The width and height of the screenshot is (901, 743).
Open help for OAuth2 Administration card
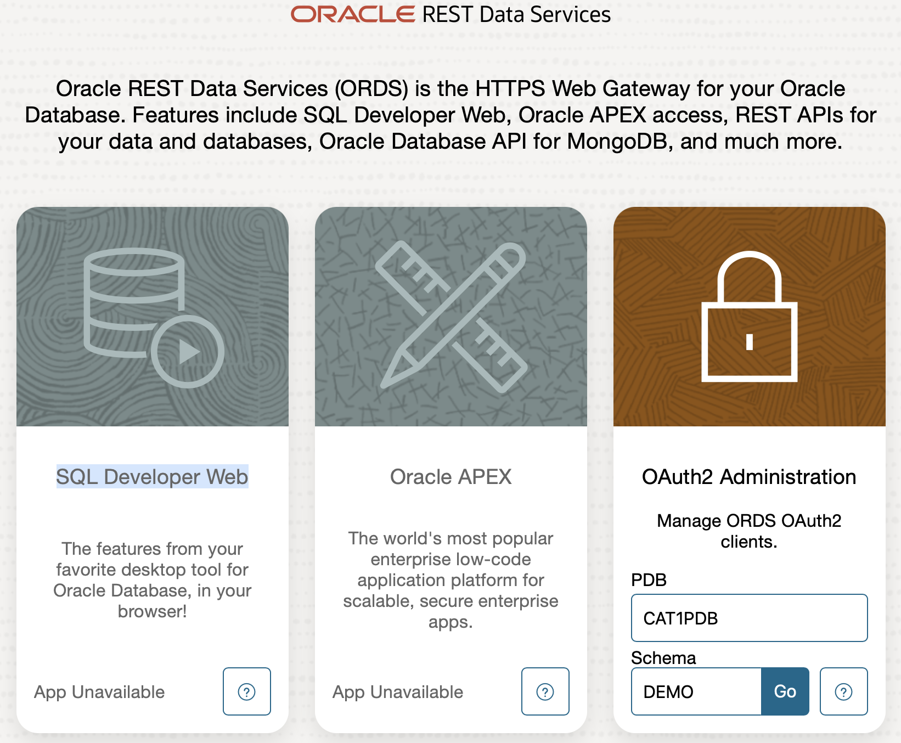844,691
